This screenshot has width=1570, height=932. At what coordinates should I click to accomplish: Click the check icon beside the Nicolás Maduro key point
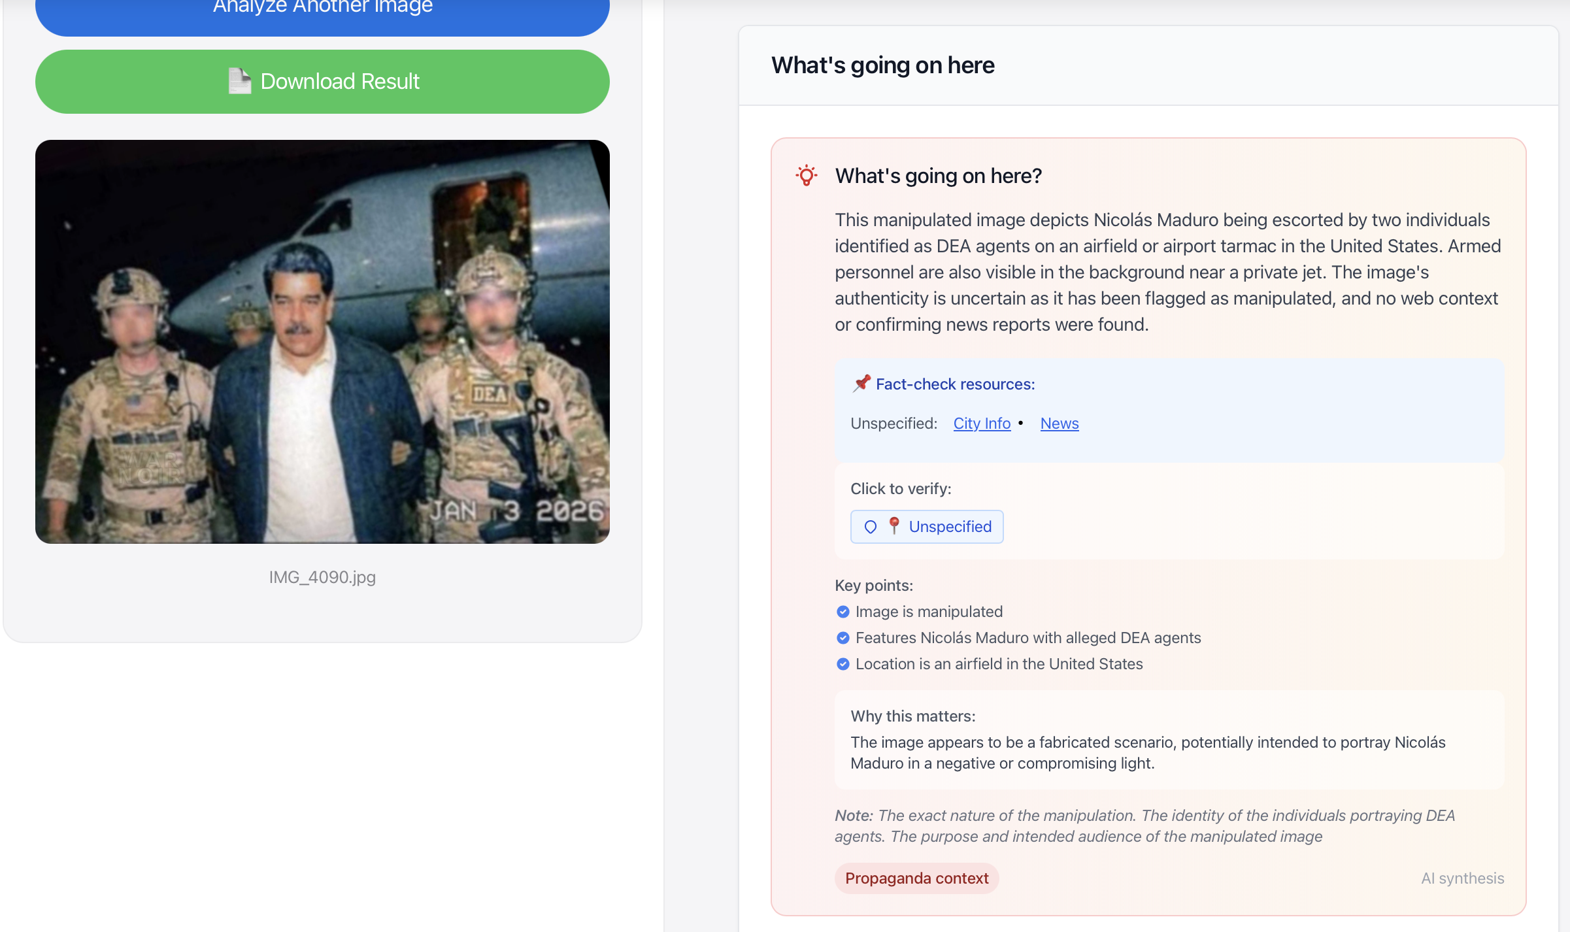(843, 638)
